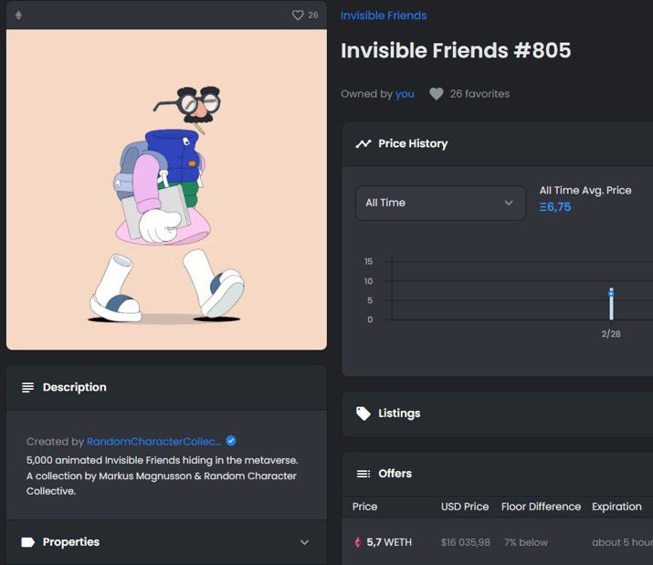Click the All Time Avg. Price label
The width and height of the screenshot is (653, 565).
tap(585, 190)
